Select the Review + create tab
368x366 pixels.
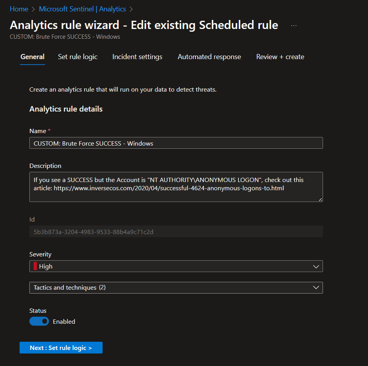pyautogui.click(x=280, y=57)
